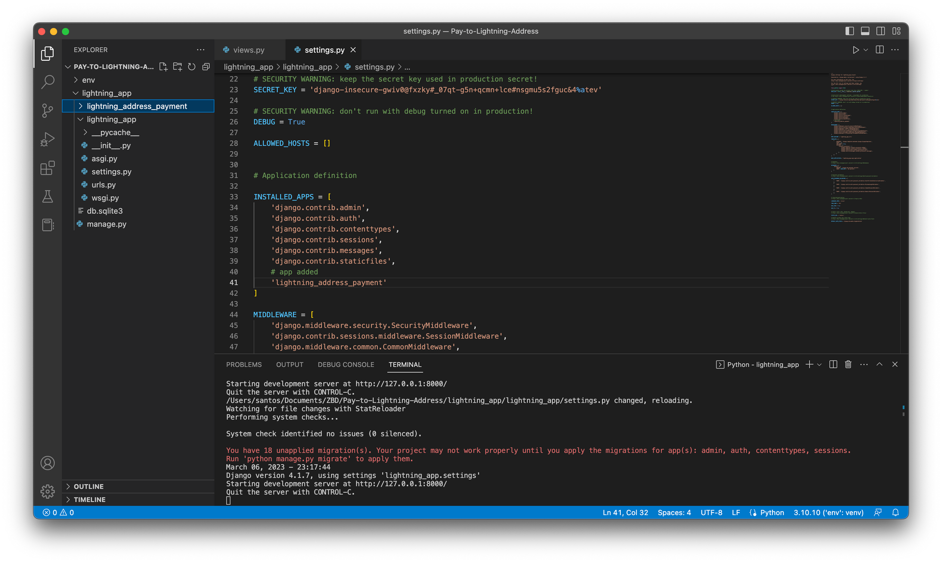This screenshot has width=942, height=563.
Task: Click Ln 41, Col 32 in status bar
Action: (625, 513)
